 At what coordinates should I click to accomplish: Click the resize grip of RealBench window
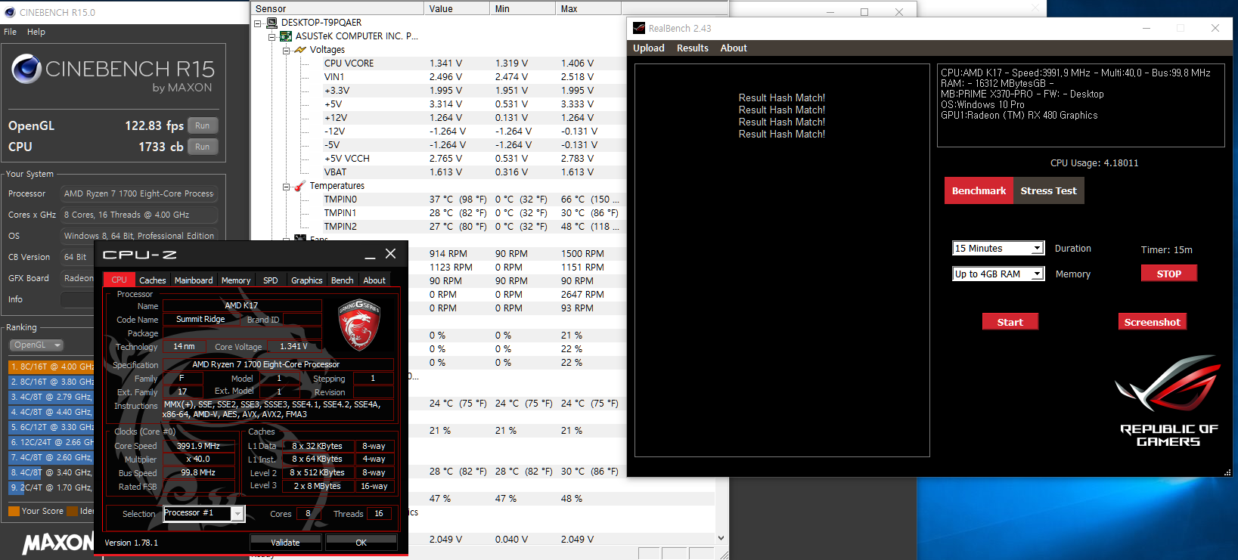click(1227, 472)
